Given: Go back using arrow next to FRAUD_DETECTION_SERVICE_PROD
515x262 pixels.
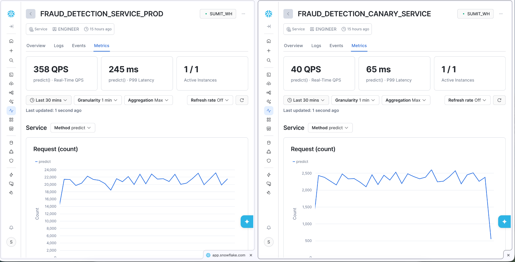Looking at the screenshot, I should (x=31, y=14).
